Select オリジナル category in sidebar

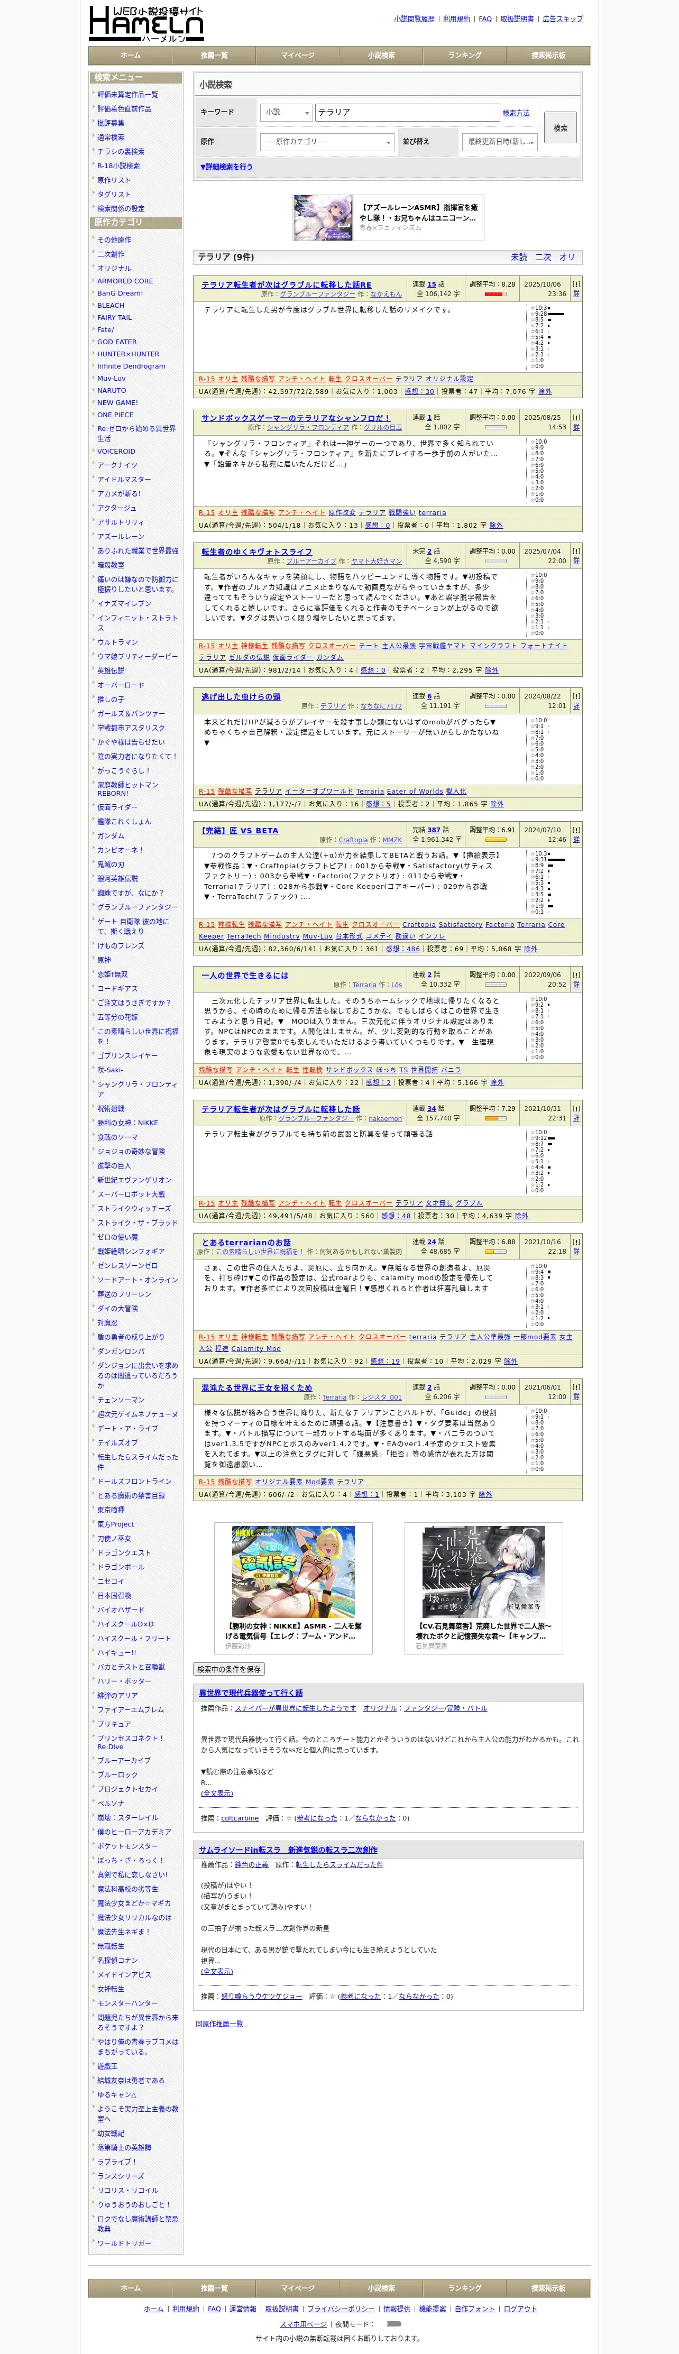114,269
